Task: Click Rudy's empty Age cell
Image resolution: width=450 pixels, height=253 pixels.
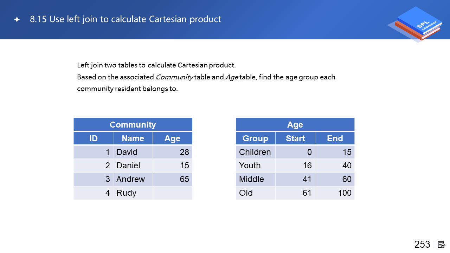Action: tap(172, 193)
